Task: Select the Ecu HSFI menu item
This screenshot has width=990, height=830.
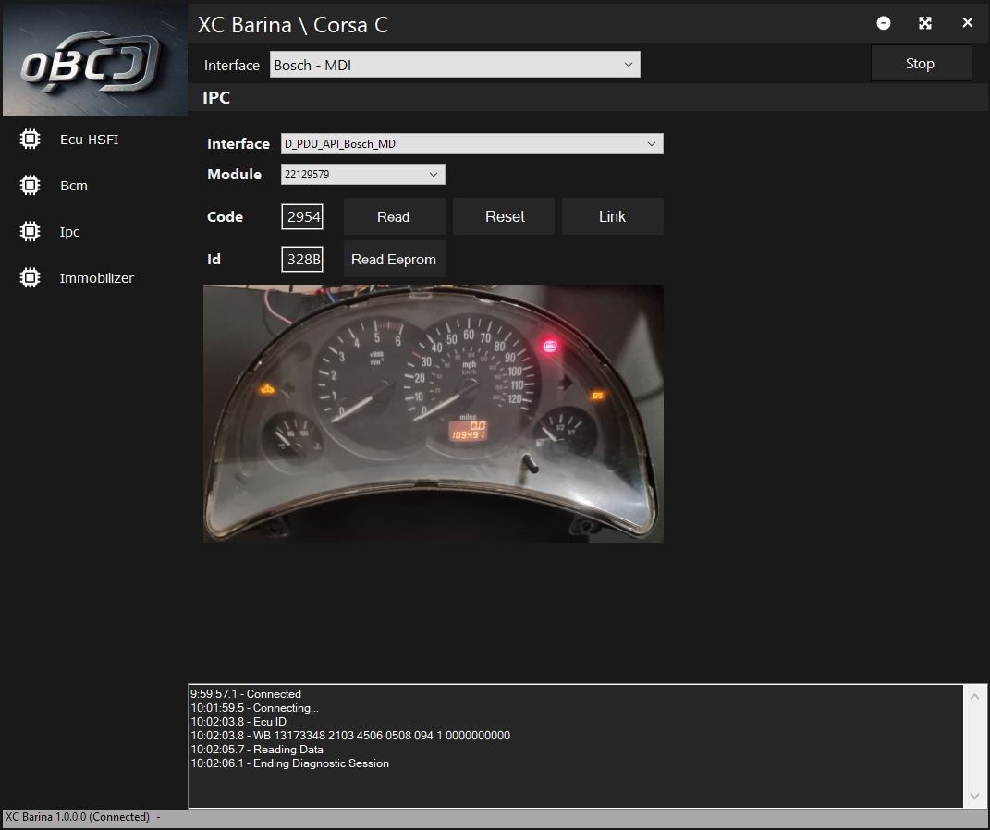Action: (89, 140)
